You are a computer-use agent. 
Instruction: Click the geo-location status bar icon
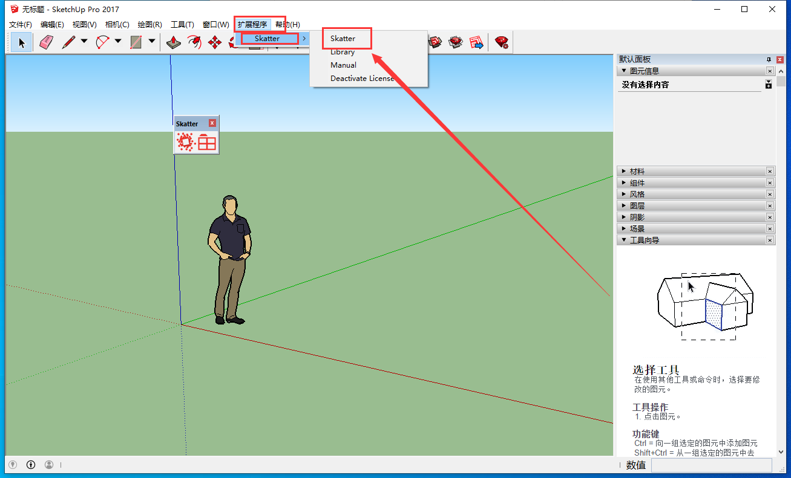tap(12, 465)
